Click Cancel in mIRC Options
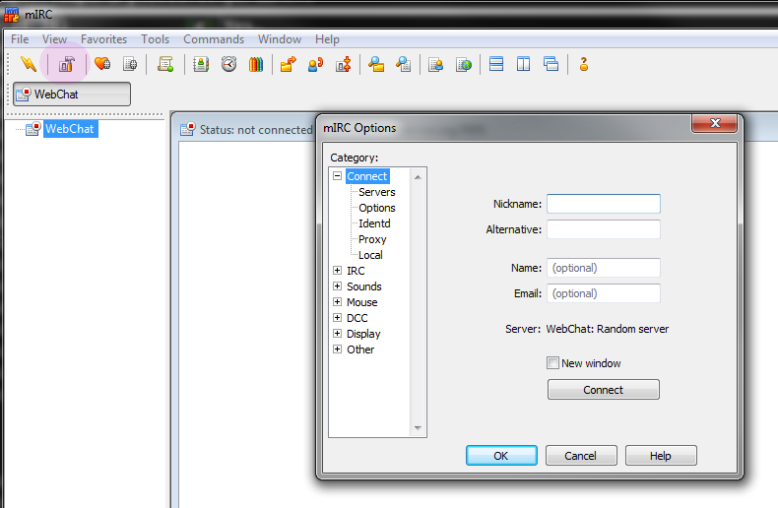This screenshot has height=508, width=778. [581, 456]
